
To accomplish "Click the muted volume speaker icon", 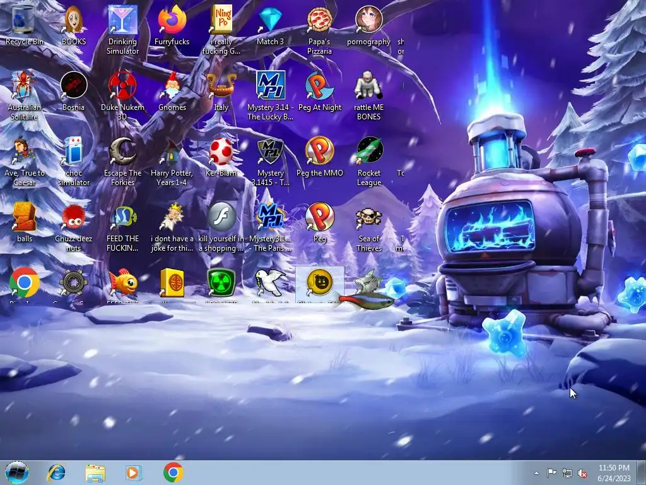I will (x=582, y=473).
